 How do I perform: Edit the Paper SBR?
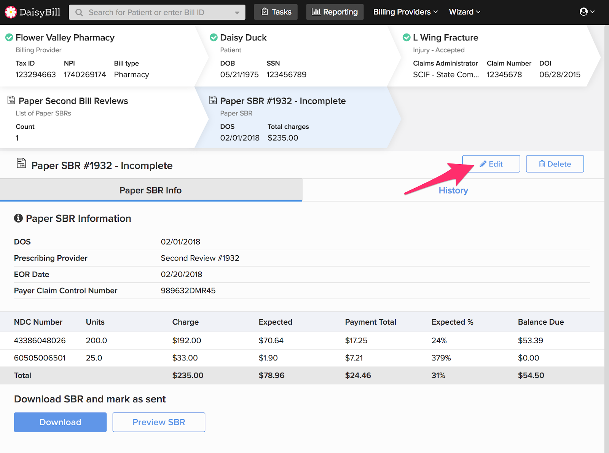click(x=491, y=164)
